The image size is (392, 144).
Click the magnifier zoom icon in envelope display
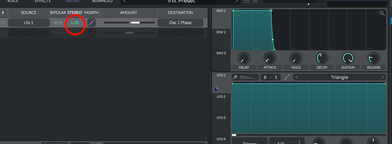382,14
